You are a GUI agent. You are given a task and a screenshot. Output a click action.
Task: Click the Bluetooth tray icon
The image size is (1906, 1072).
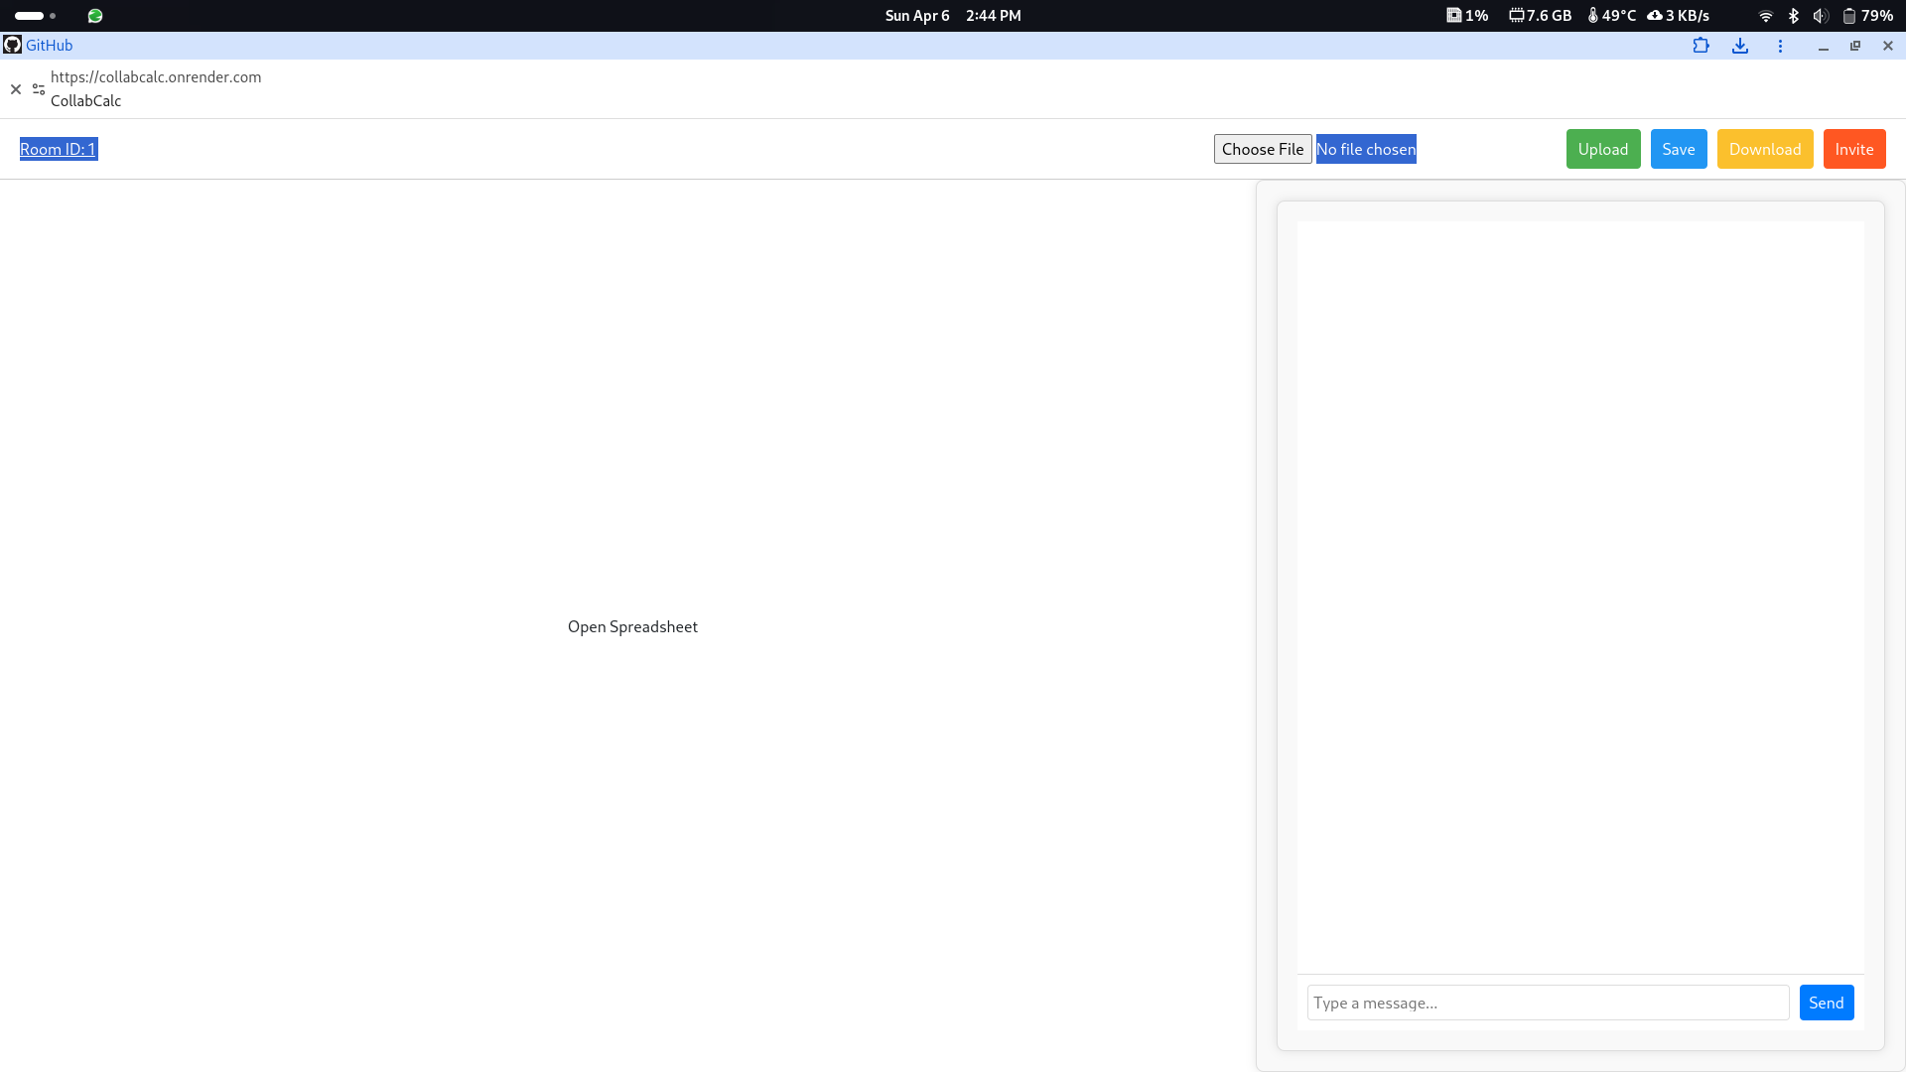[x=1793, y=16]
